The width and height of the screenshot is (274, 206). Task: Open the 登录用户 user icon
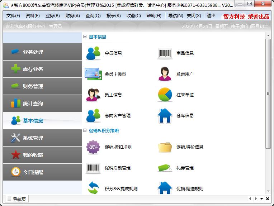coord(165,74)
